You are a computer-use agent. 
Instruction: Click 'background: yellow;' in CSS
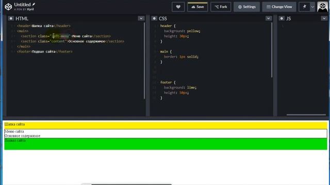click(182, 31)
